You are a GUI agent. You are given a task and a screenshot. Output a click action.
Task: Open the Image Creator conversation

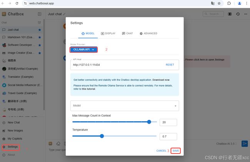[22, 53]
